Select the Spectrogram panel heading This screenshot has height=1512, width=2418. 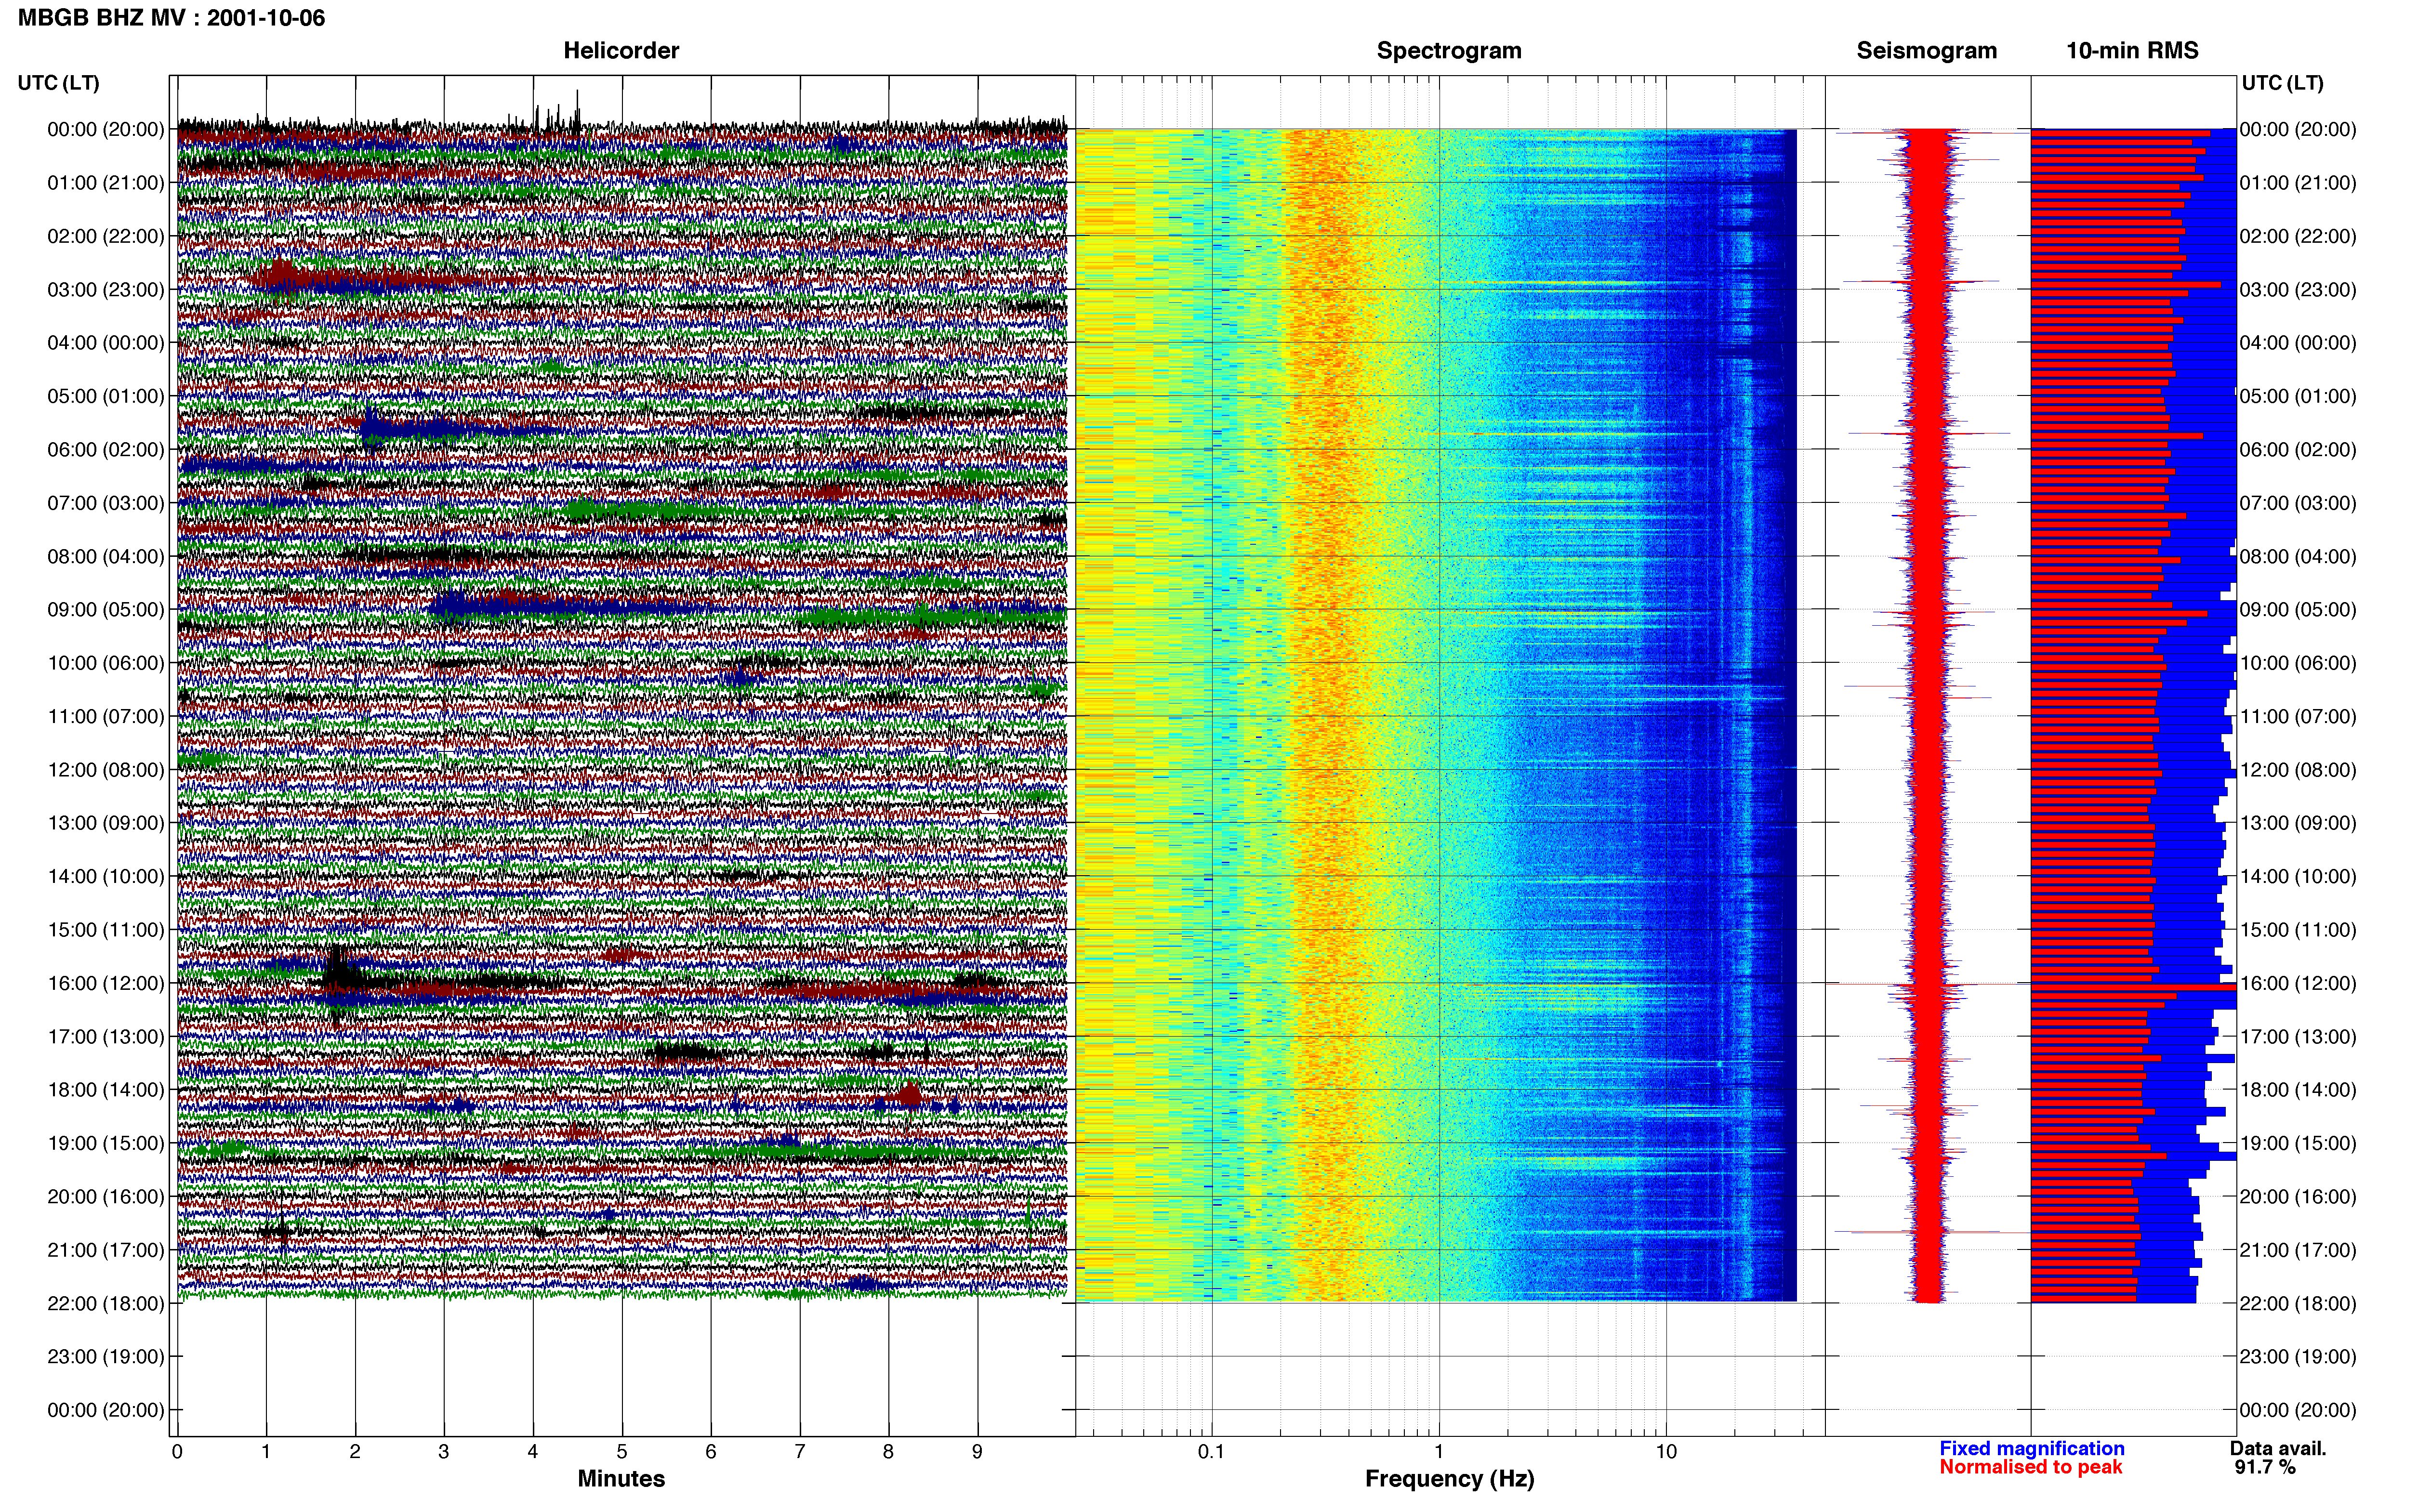tap(1449, 51)
